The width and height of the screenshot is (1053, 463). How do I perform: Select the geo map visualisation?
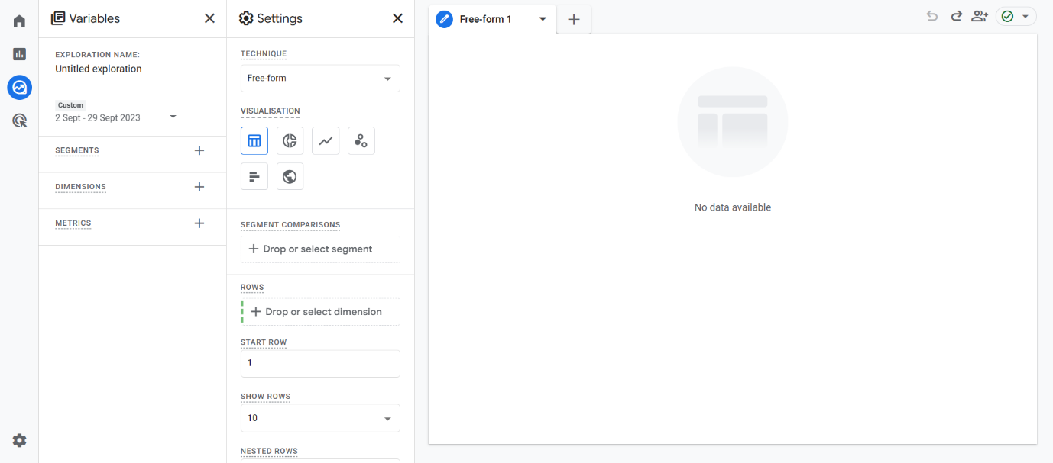click(x=290, y=177)
